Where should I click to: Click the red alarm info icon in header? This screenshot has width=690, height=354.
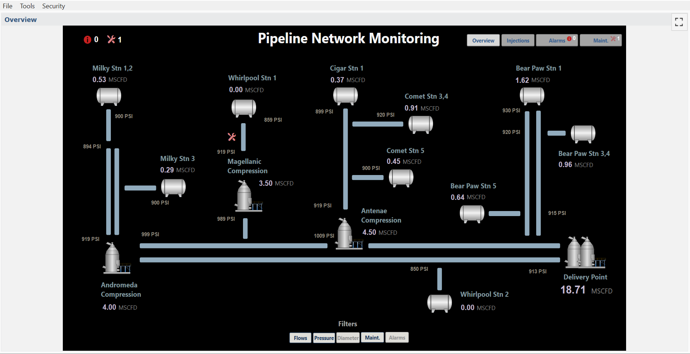88,39
